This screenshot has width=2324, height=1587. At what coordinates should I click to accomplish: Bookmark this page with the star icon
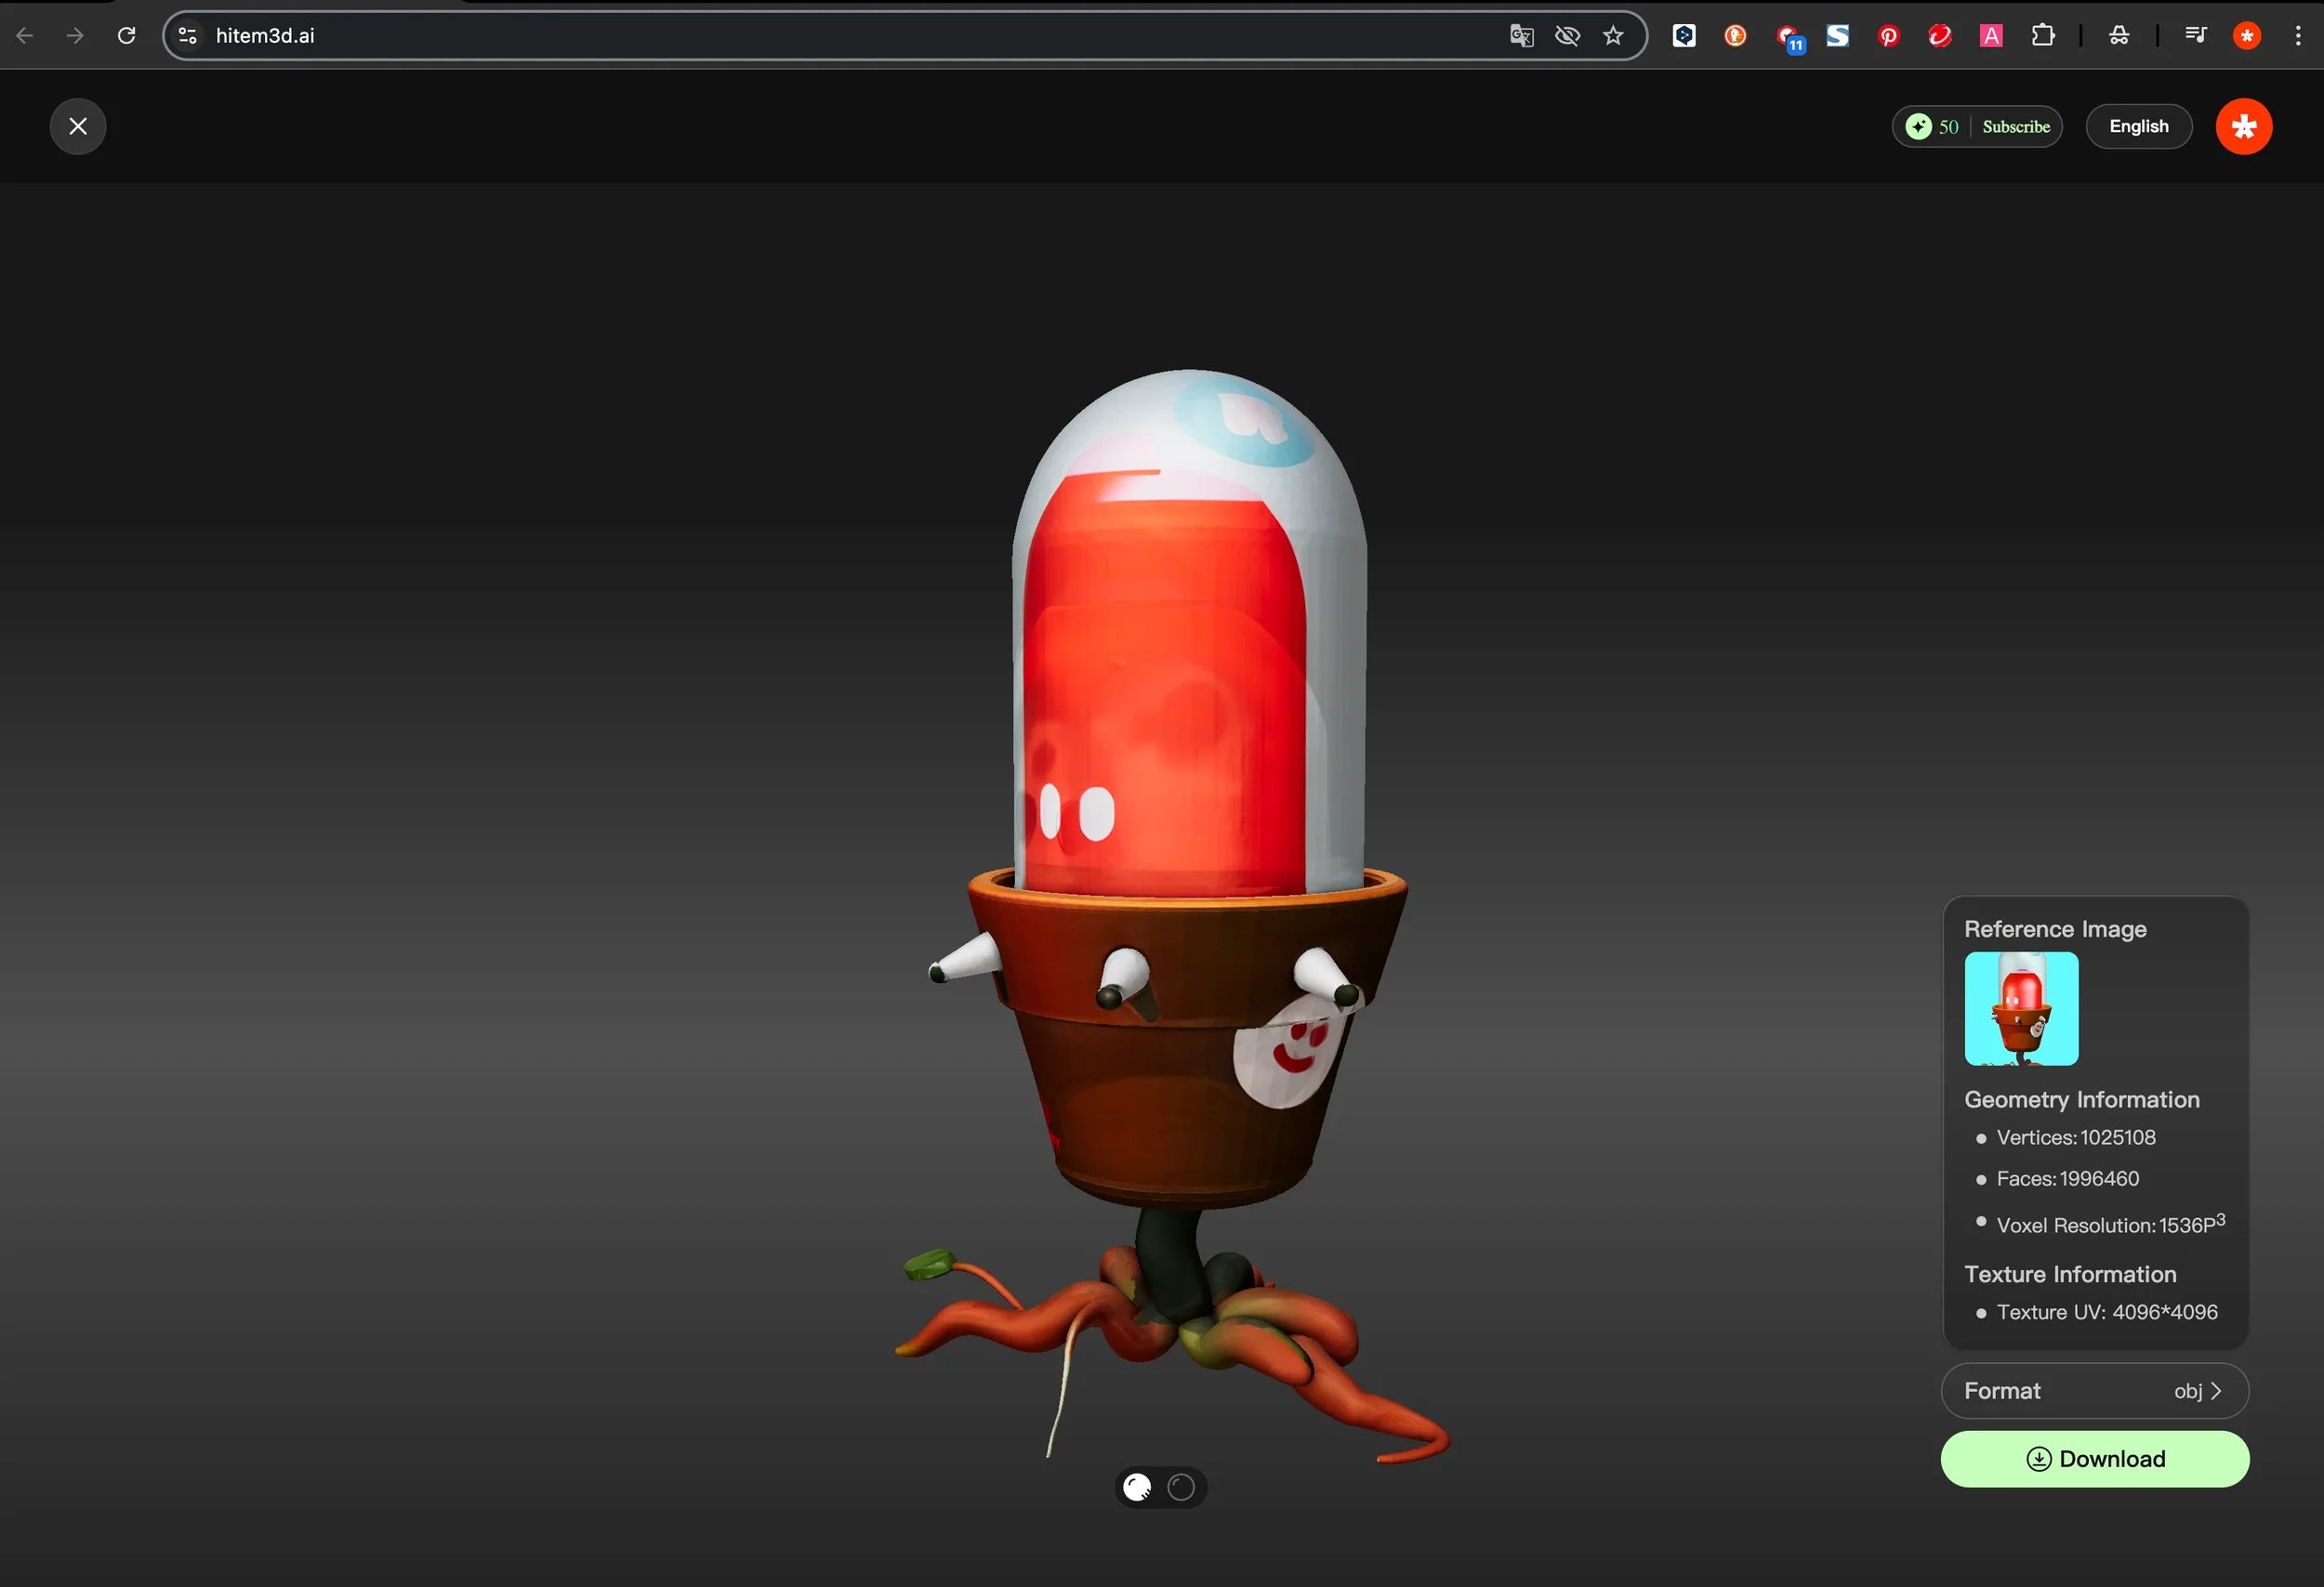[x=1613, y=35]
